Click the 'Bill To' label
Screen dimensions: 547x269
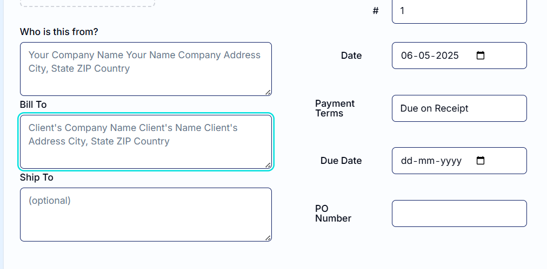click(x=33, y=105)
